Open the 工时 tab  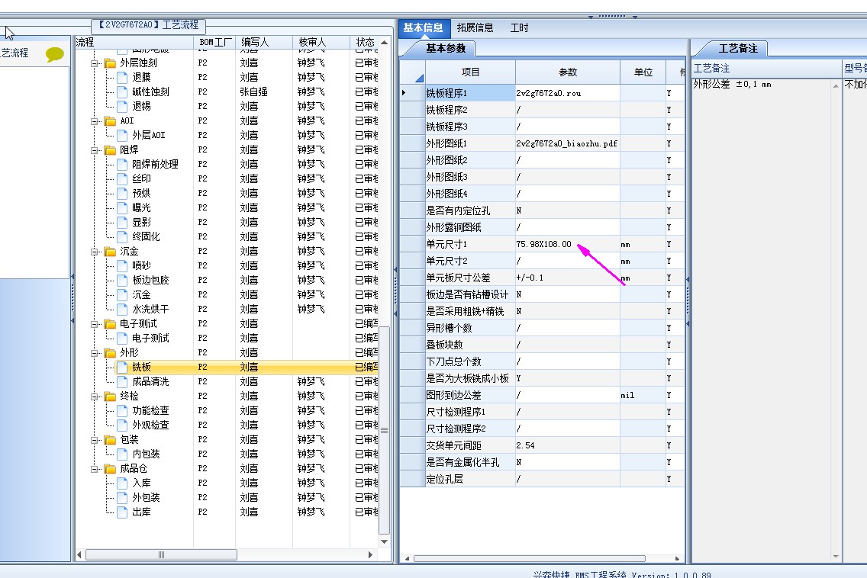519,27
